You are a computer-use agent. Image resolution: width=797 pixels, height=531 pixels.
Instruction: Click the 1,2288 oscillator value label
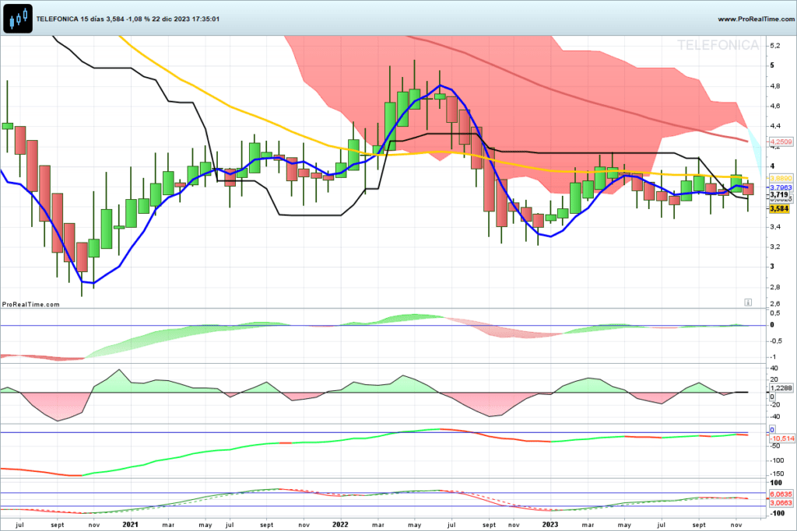(x=781, y=388)
